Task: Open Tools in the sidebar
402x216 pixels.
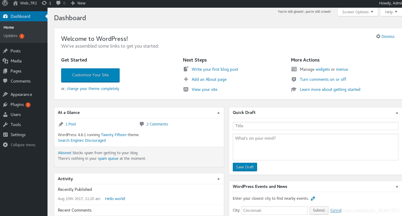Action: [x=16, y=125]
